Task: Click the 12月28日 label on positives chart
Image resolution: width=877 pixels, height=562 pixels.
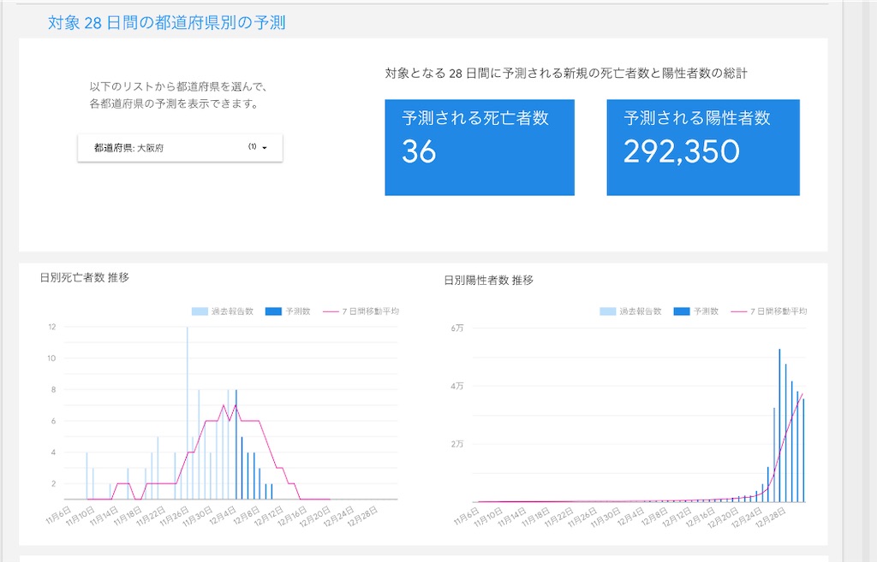Action: [x=770, y=518]
